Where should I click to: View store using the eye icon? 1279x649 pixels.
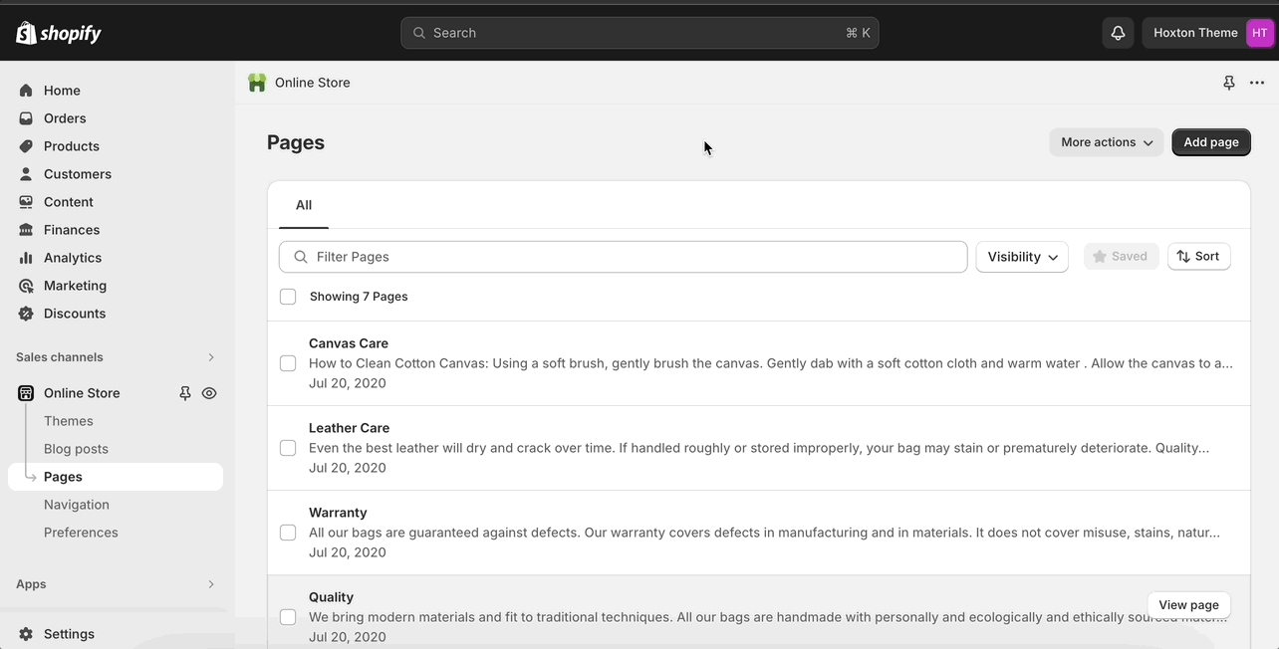coord(209,393)
